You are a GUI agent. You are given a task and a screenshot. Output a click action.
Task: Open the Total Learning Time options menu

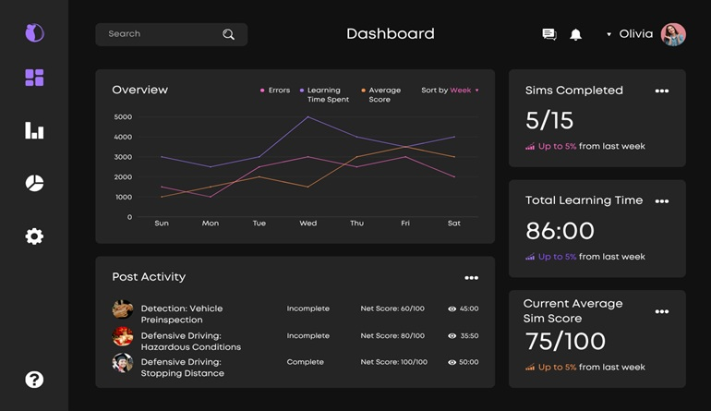(x=661, y=201)
